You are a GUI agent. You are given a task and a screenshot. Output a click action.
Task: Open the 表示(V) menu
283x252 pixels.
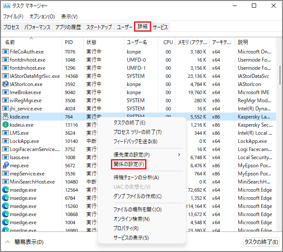[69, 17]
